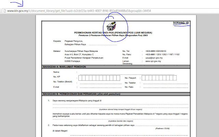Click sentence Saya seorang warganegara Malaysia
This screenshot has width=219, height=137.
(x=77, y=101)
